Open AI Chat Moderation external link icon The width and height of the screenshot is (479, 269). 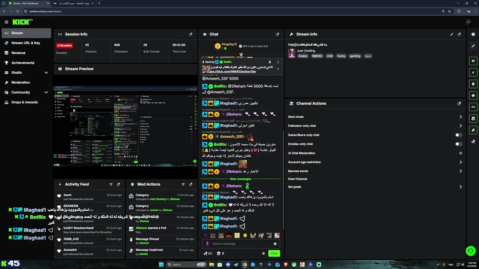461,153
